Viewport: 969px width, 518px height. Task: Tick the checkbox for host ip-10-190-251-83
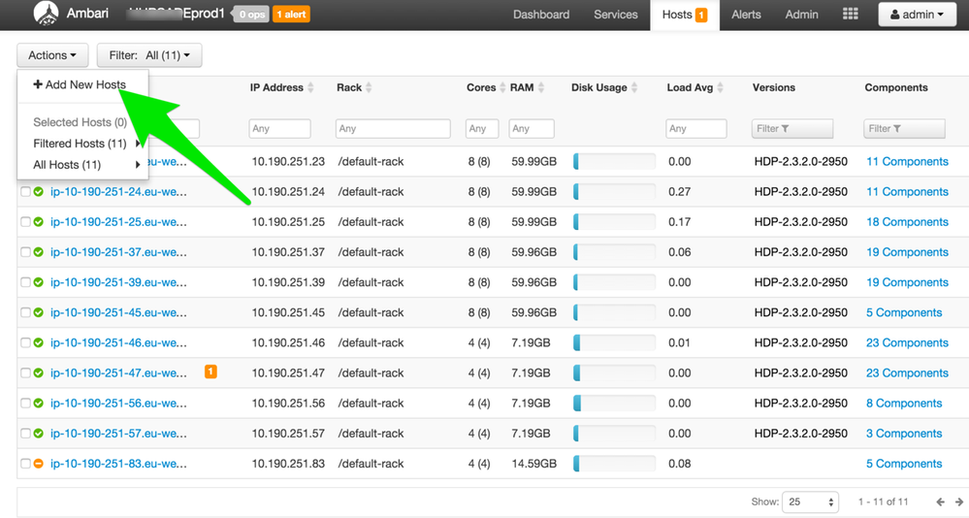pyautogui.click(x=26, y=464)
